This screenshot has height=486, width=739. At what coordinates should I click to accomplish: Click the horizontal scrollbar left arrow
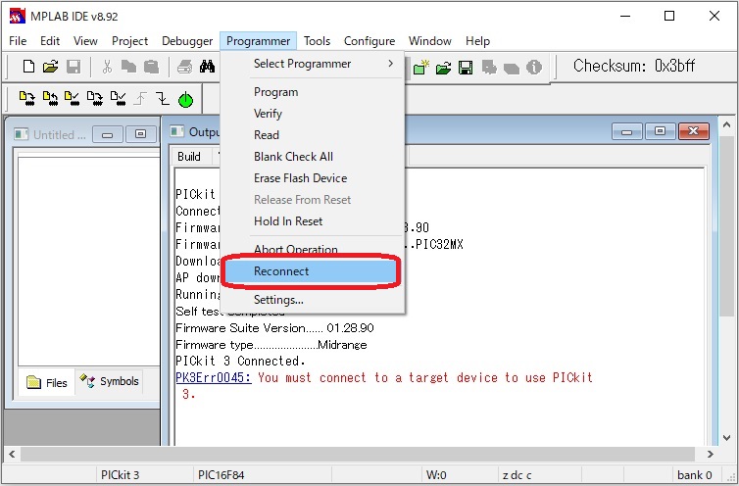click(13, 455)
